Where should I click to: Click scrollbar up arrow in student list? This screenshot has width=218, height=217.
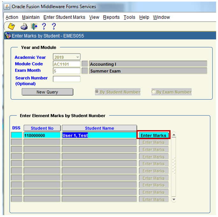[174, 135]
